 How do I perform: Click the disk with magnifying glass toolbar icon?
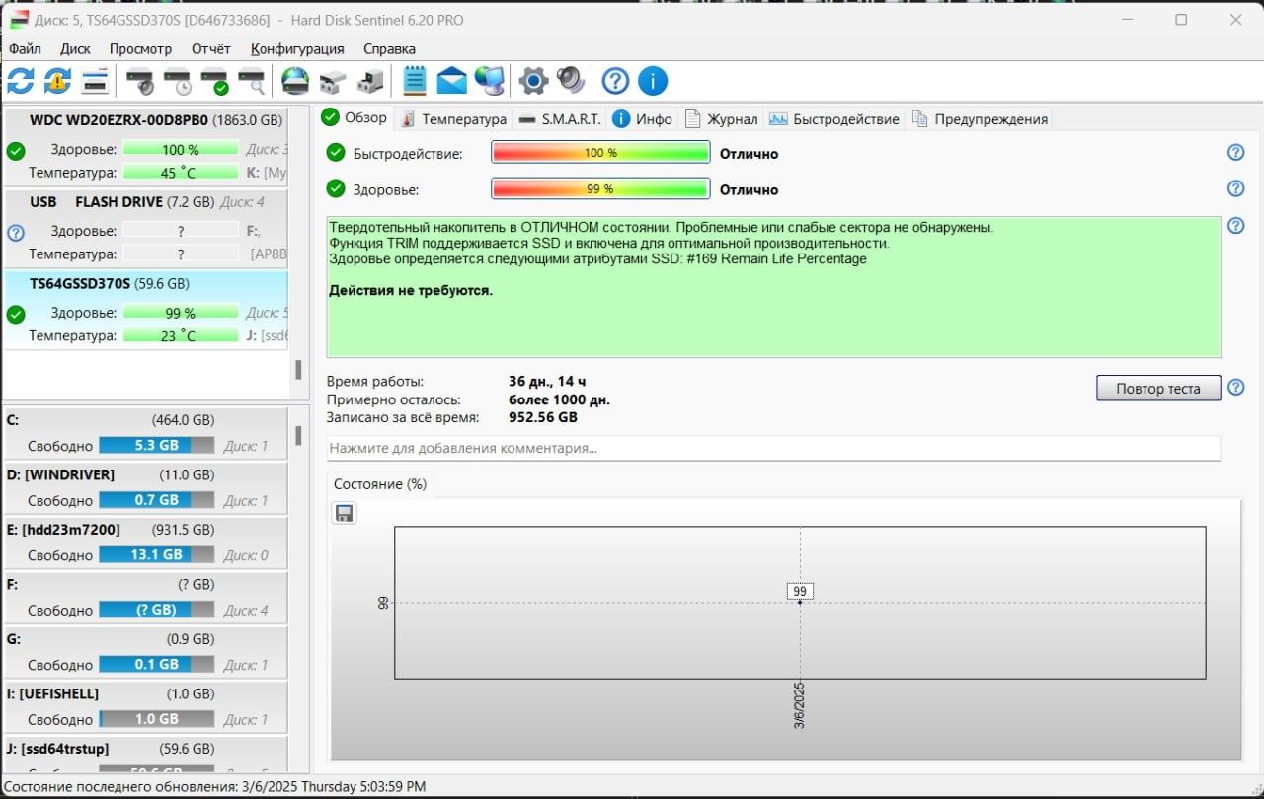pos(252,81)
